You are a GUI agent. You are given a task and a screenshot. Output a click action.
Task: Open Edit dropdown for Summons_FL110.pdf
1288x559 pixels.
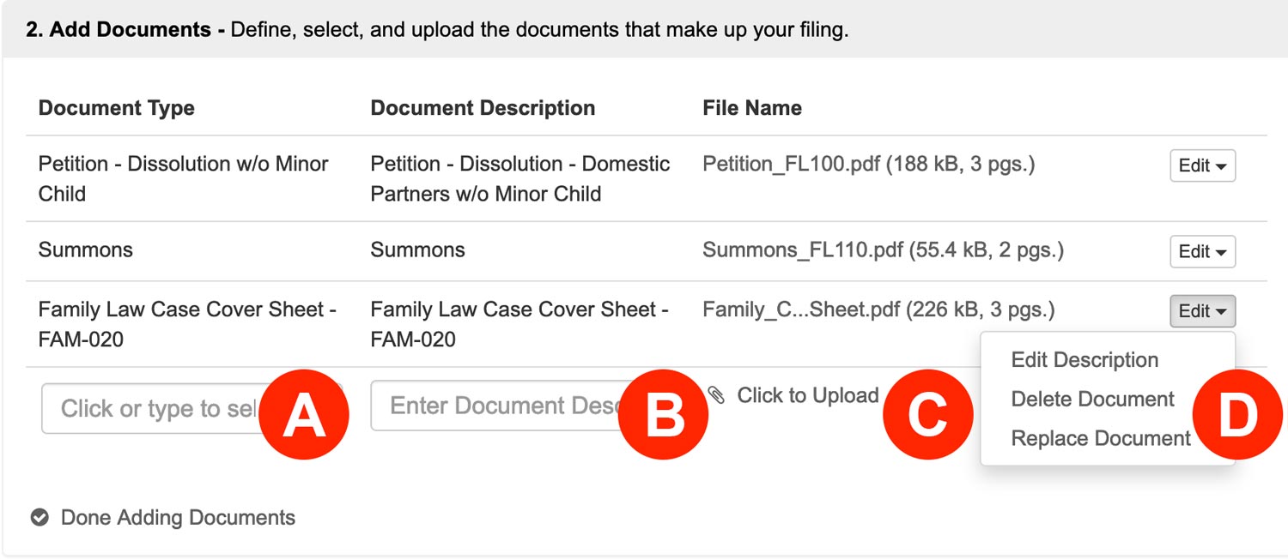pos(1202,251)
